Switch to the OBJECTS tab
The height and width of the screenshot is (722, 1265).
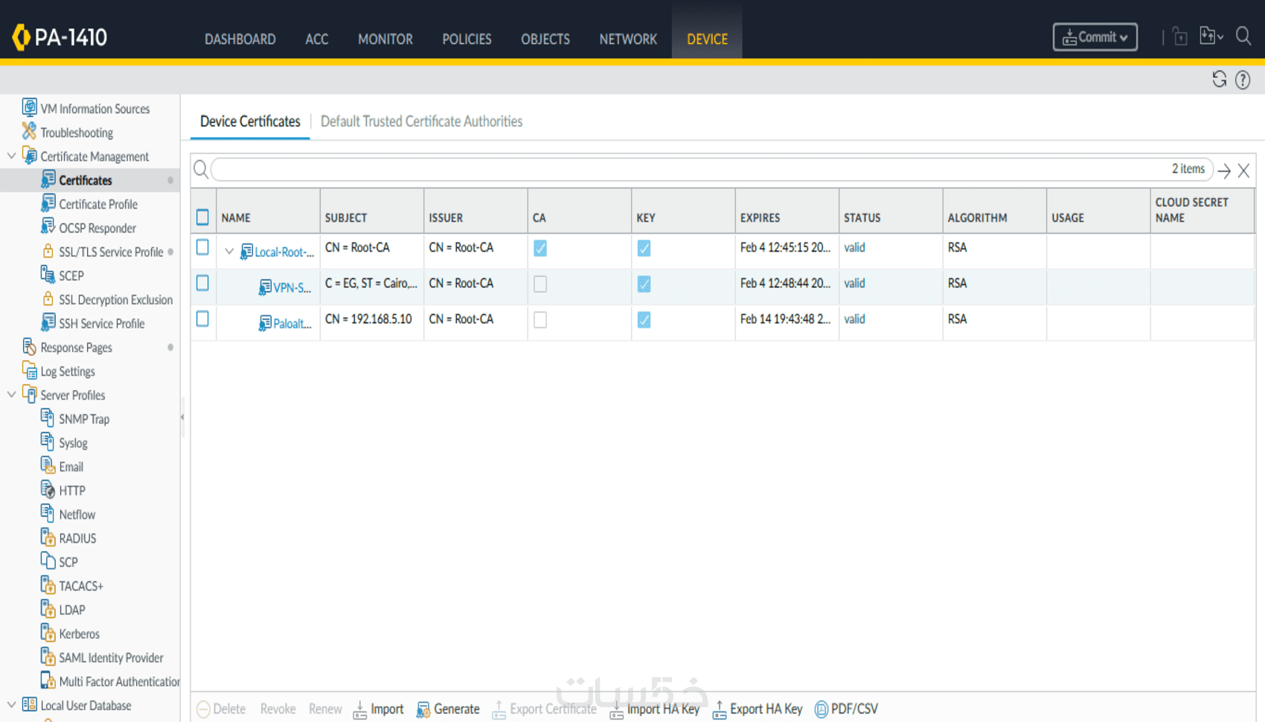coord(545,39)
